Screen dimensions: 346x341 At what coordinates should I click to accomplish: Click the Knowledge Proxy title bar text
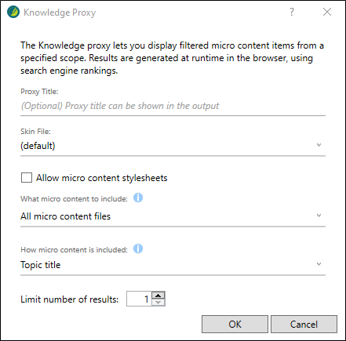60,13
